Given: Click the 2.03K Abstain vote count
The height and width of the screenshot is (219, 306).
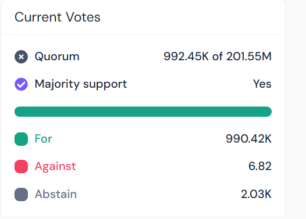Looking at the screenshot, I should tap(256, 194).
